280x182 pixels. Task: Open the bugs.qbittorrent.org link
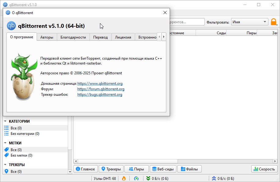coord(100,95)
